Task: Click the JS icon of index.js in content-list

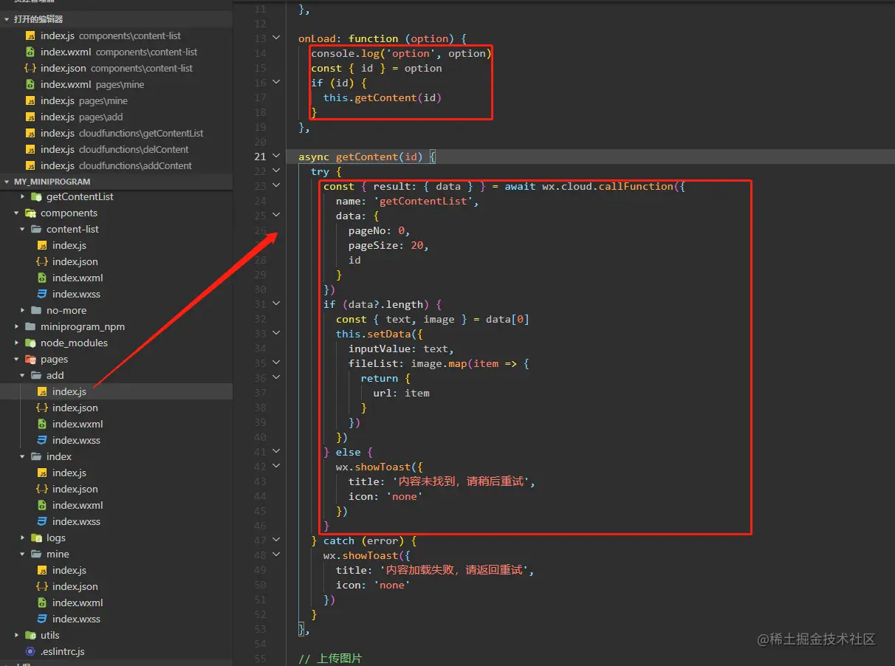Action: point(42,245)
